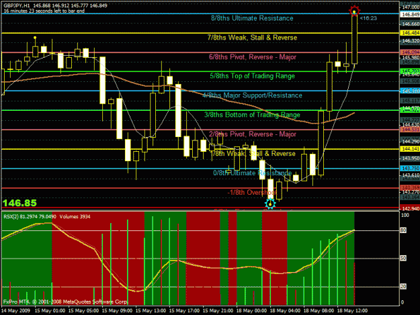Click the '18 May 04:00' time axis label

[x=285, y=311]
